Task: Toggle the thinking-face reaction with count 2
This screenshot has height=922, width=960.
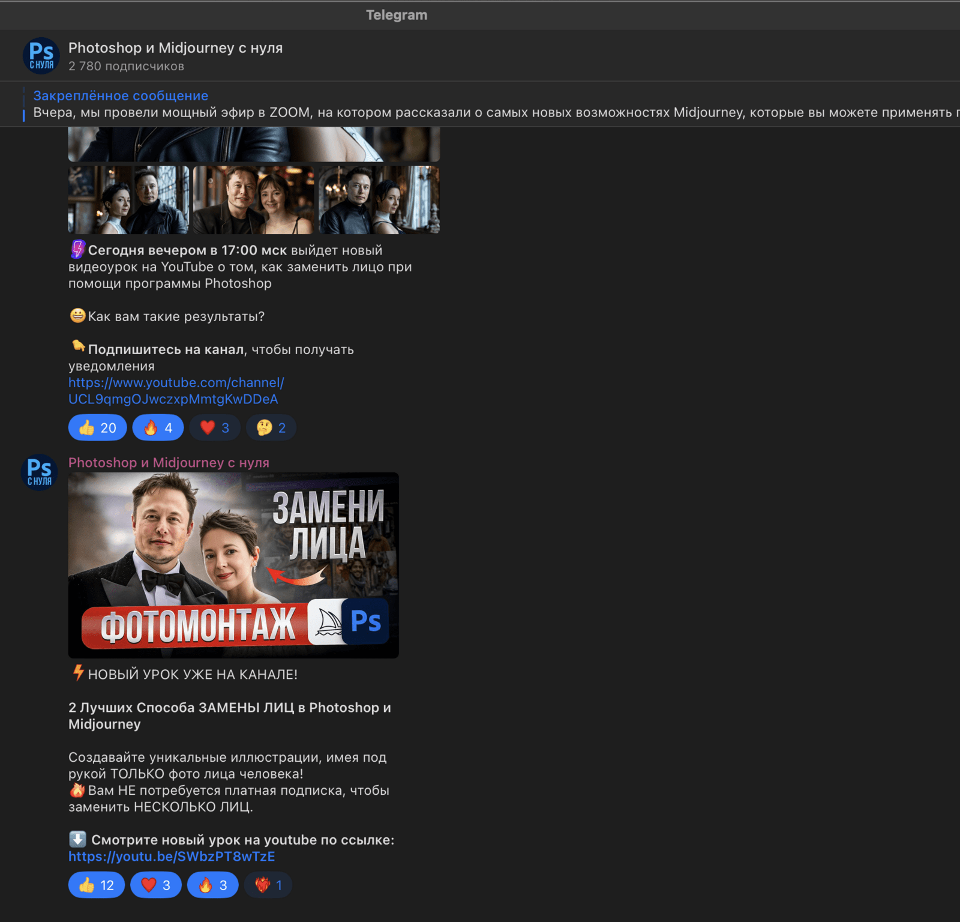Action: [x=271, y=427]
